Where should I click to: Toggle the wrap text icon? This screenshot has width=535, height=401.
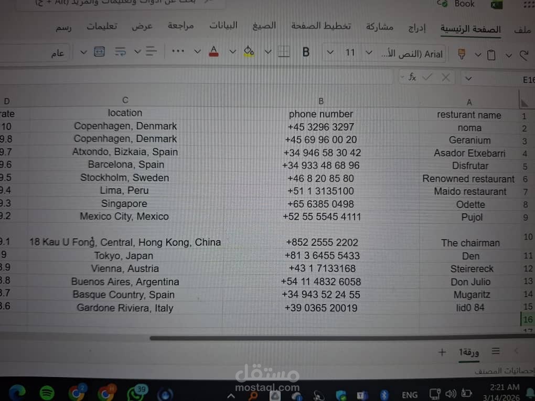[120, 51]
